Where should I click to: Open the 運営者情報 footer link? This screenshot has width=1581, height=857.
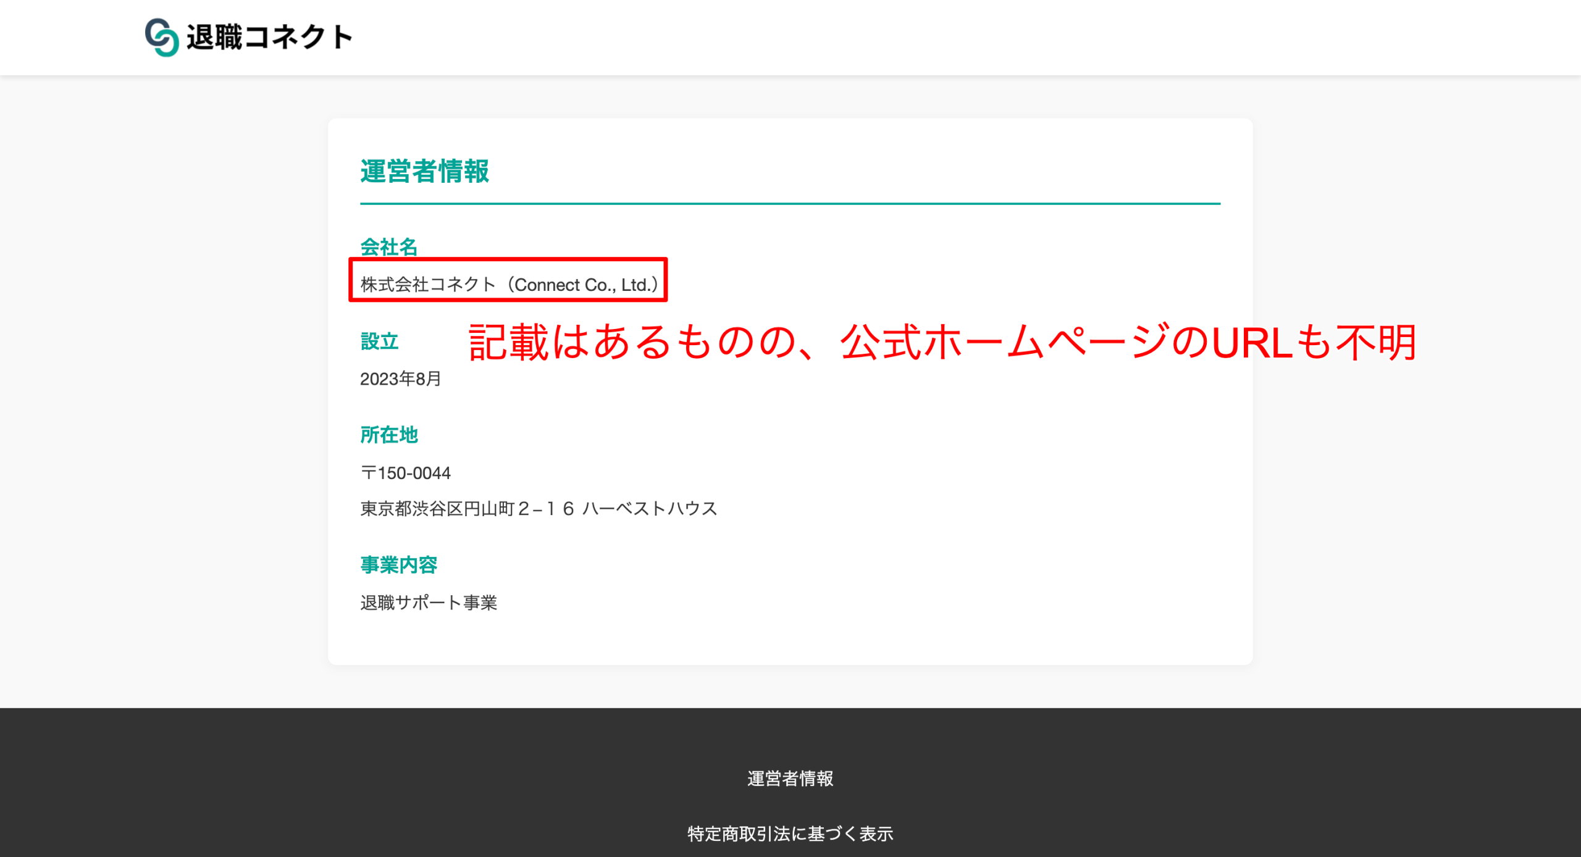coord(790,779)
